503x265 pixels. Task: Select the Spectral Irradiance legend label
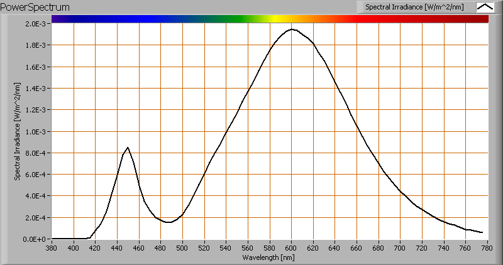click(x=416, y=7)
